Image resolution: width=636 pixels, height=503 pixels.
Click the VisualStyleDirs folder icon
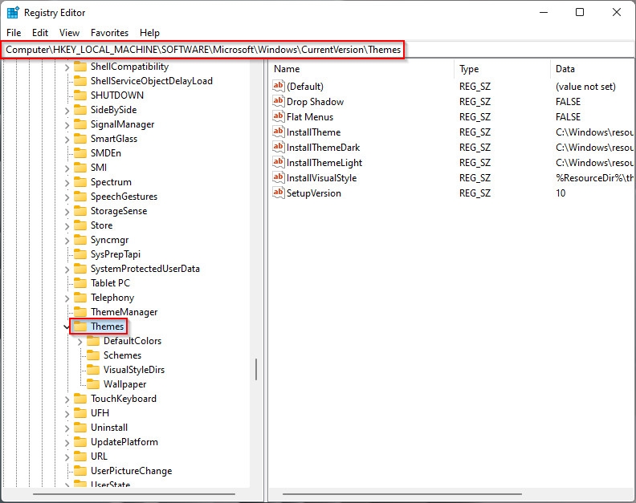[93, 370]
